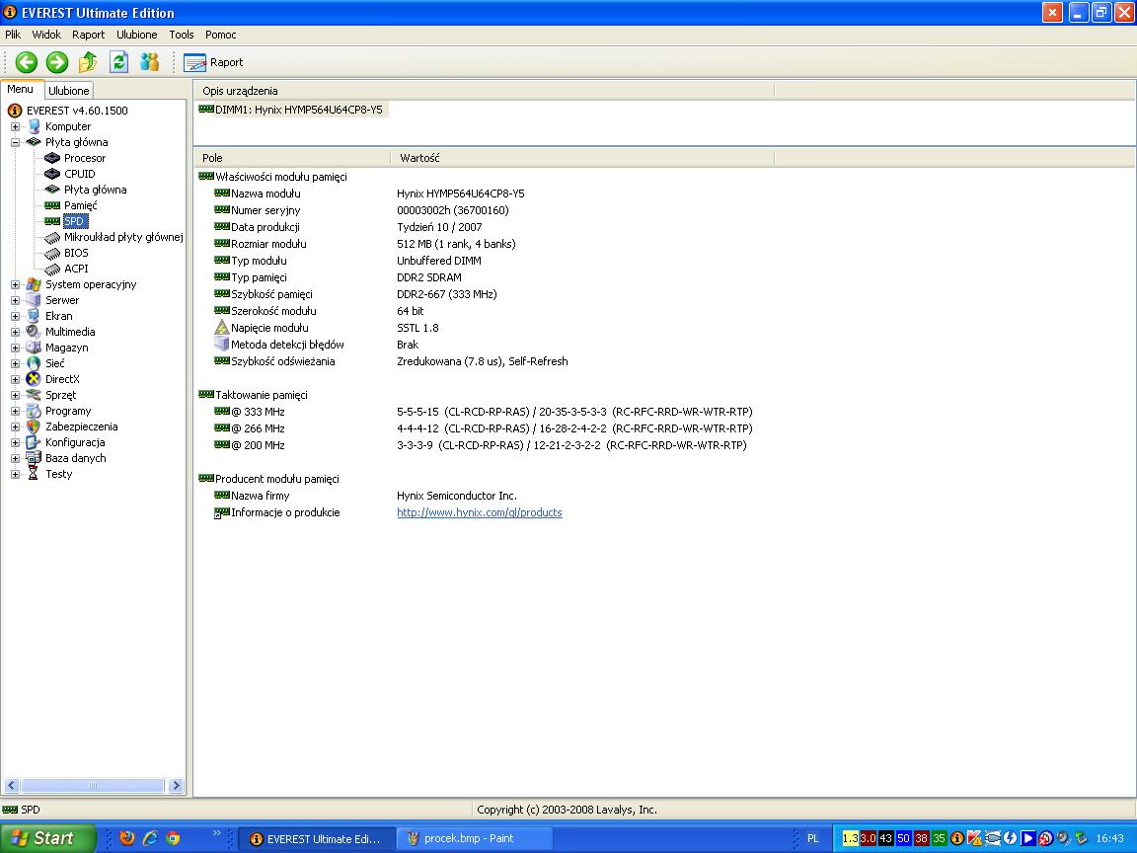Click the PL language indicator in the tray
Image resolution: width=1137 pixels, height=853 pixels.
(x=813, y=838)
